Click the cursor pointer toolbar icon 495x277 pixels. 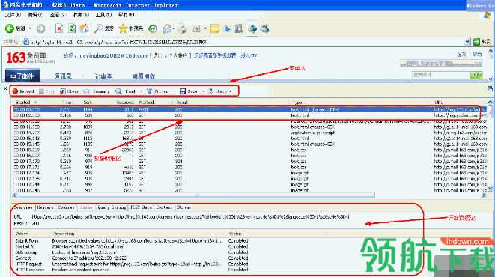(x=227, y=28)
